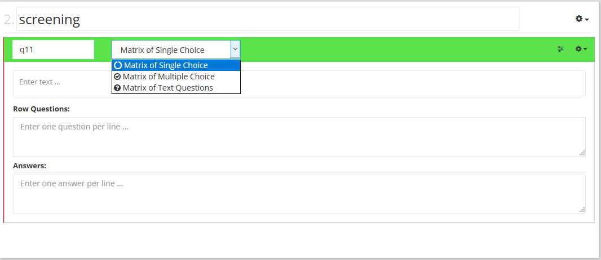Open the q11 question gear menu
This screenshot has width=601, height=260.
click(x=581, y=50)
